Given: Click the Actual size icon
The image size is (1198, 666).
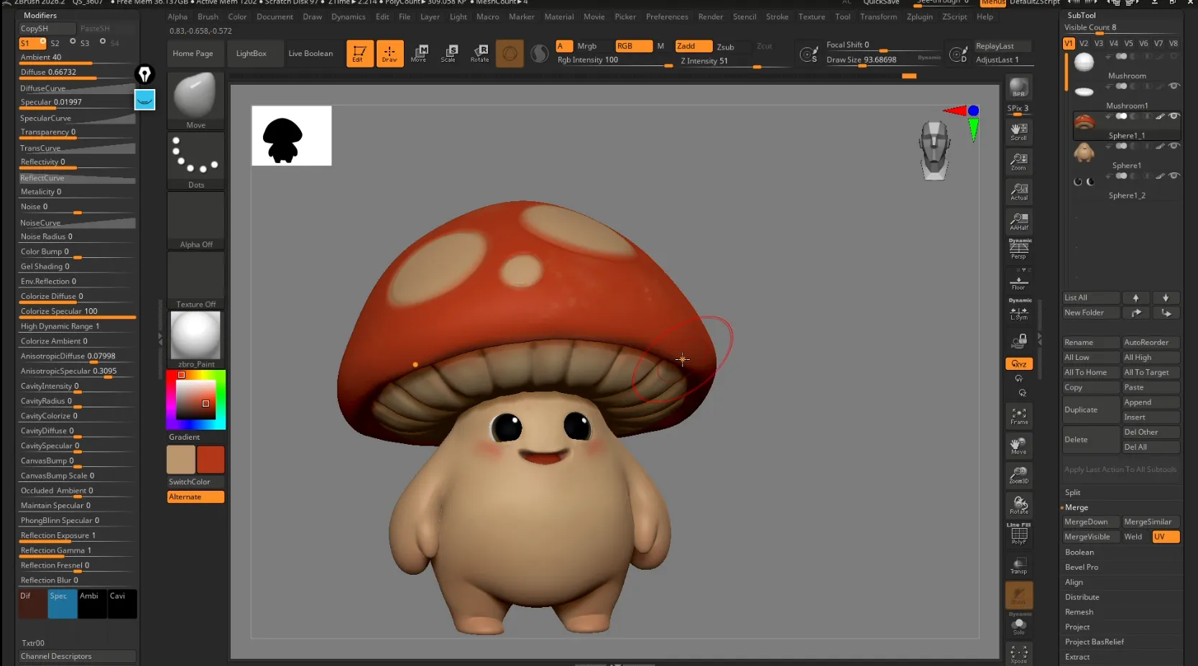Looking at the screenshot, I should click(x=1018, y=191).
